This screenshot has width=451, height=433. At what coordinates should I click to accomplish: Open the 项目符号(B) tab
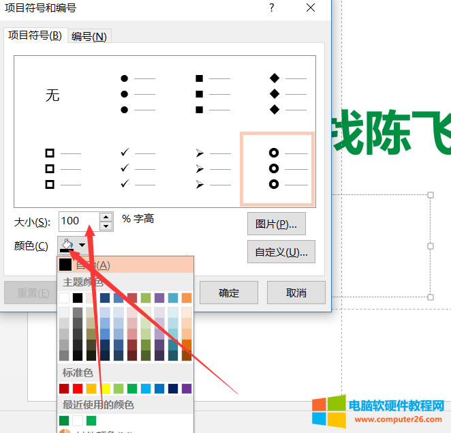(x=35, y=35)
